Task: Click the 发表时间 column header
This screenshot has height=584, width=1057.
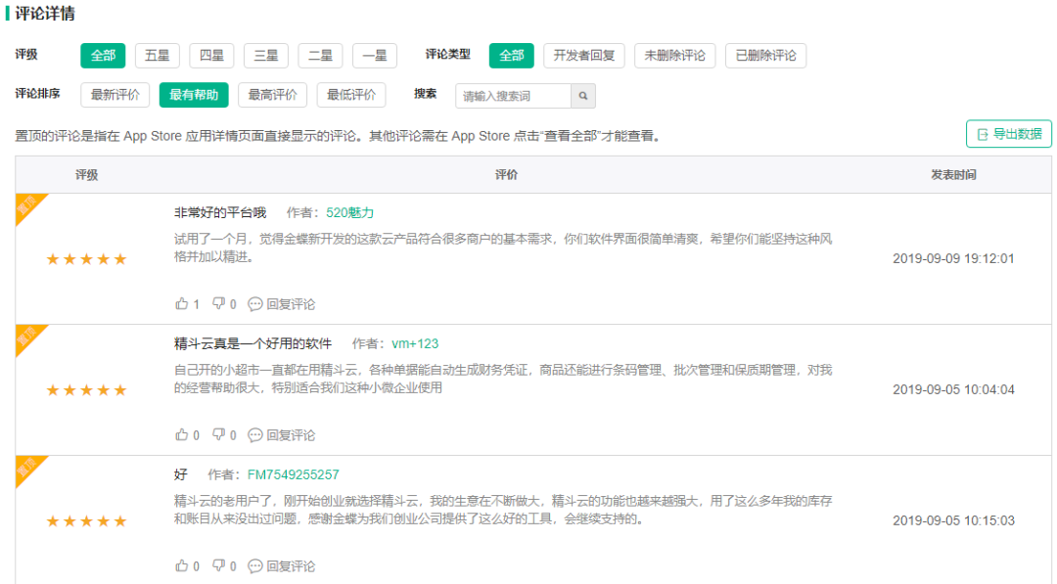Action: point(953,175)
